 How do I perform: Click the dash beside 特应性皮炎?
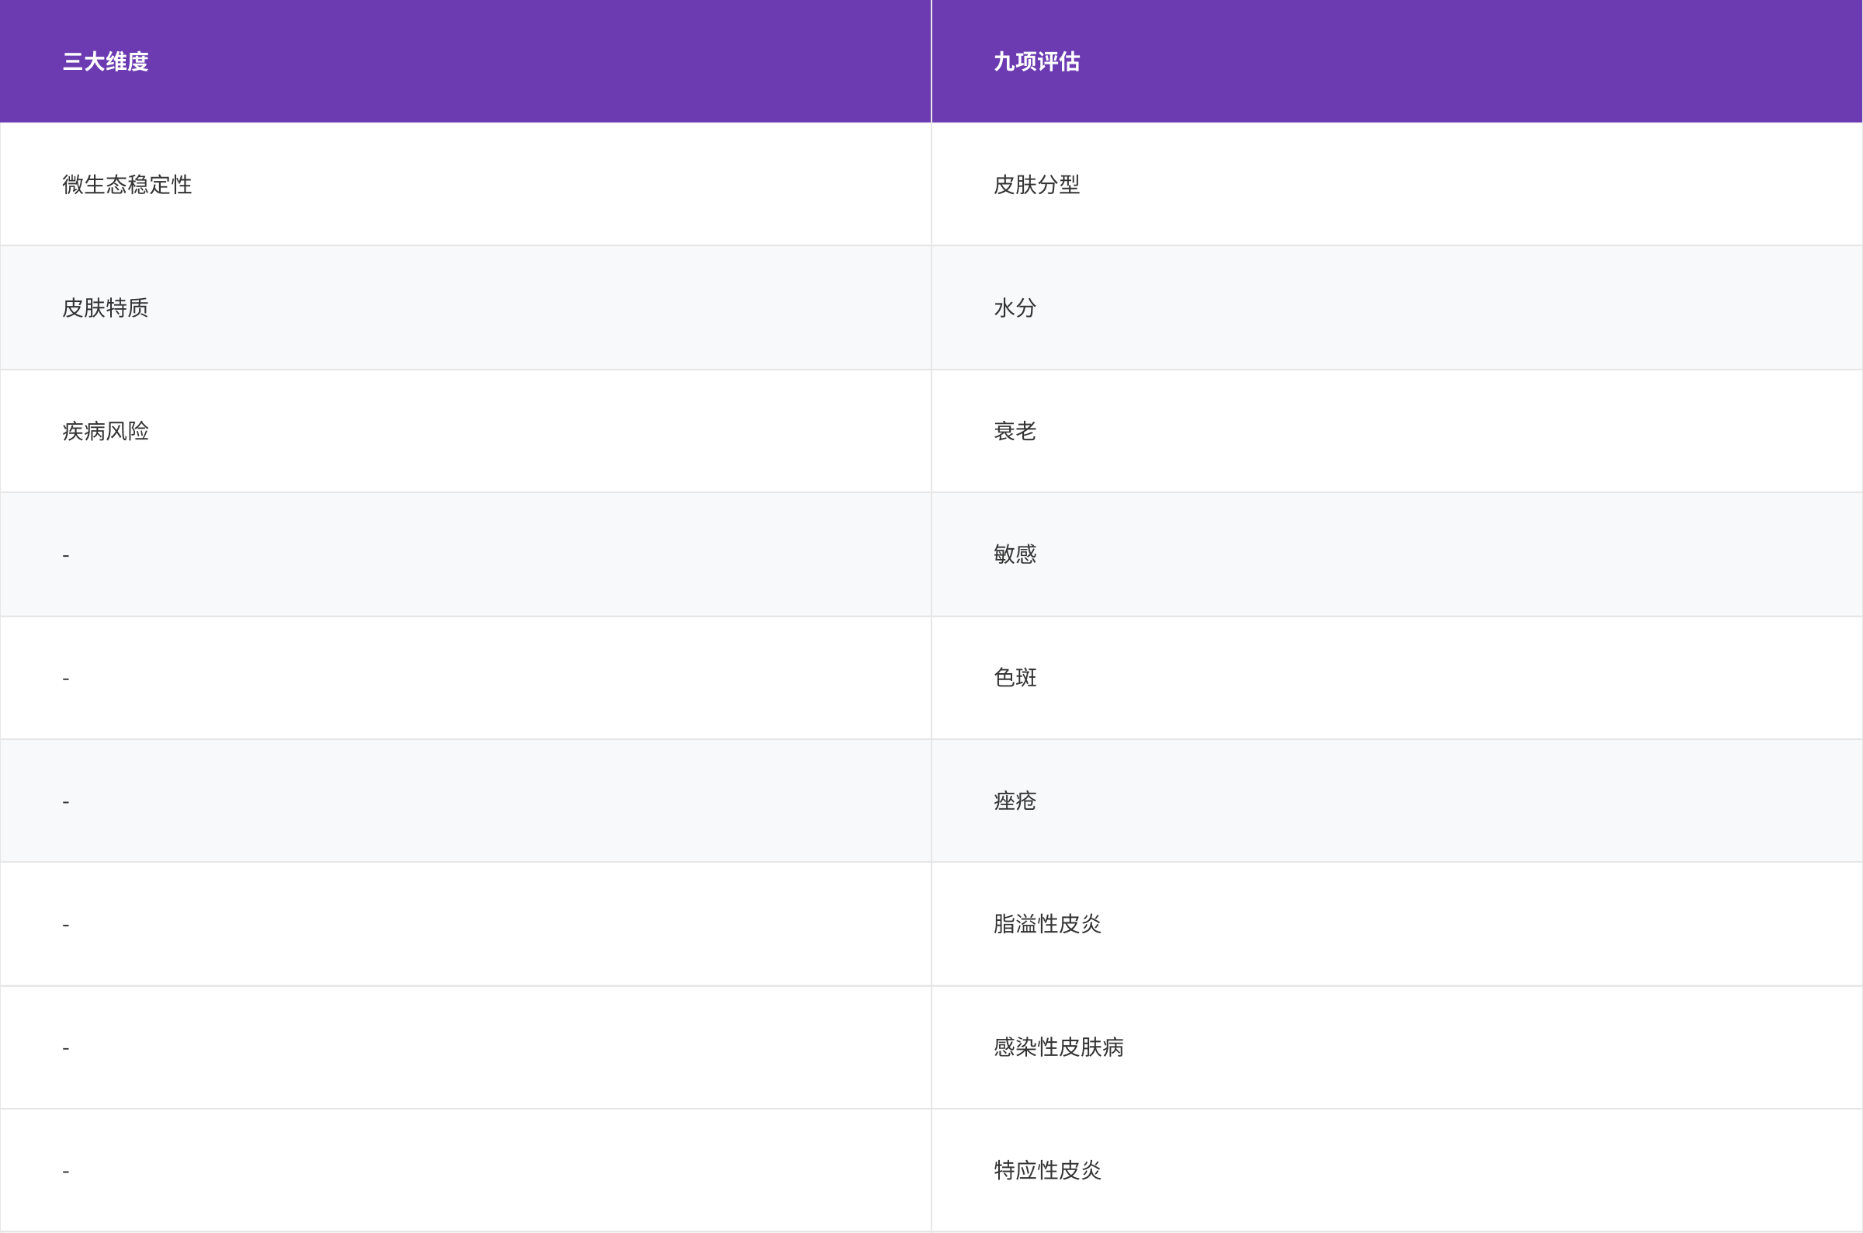[66, 1172]
